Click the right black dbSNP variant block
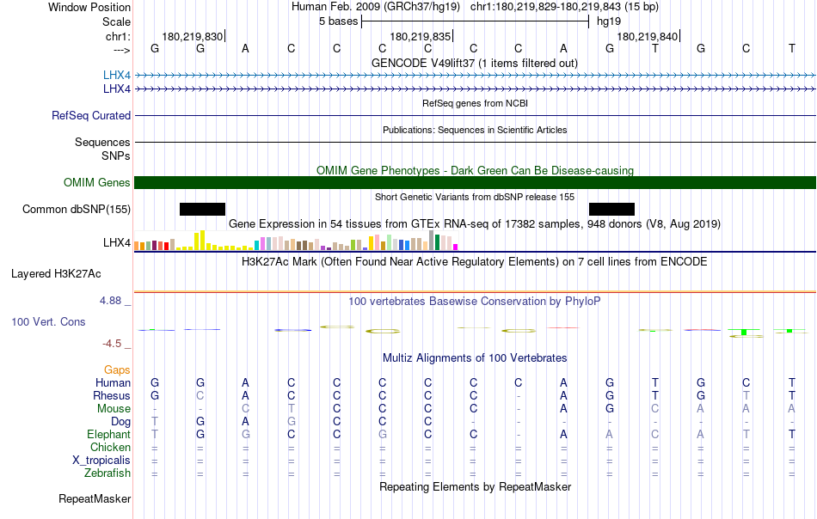This screenshot has width=817, height=519. pos(611,210)
